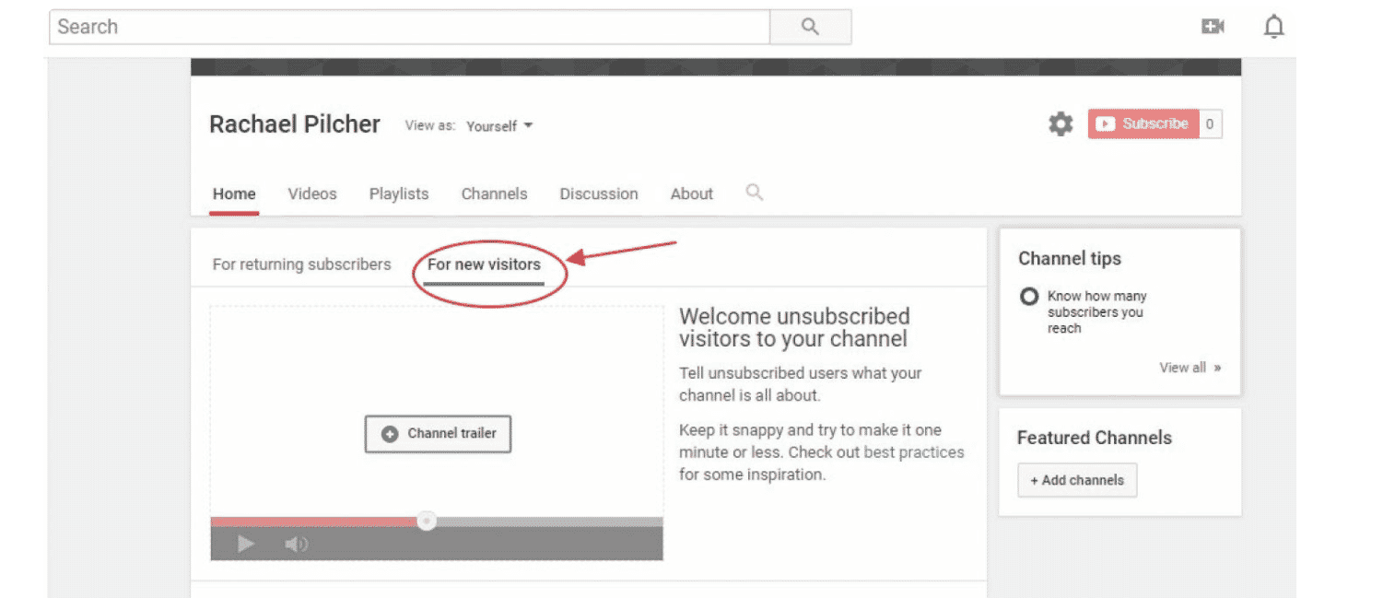
Task: Add a Channel trailer
Action: [x=439, y=433]
